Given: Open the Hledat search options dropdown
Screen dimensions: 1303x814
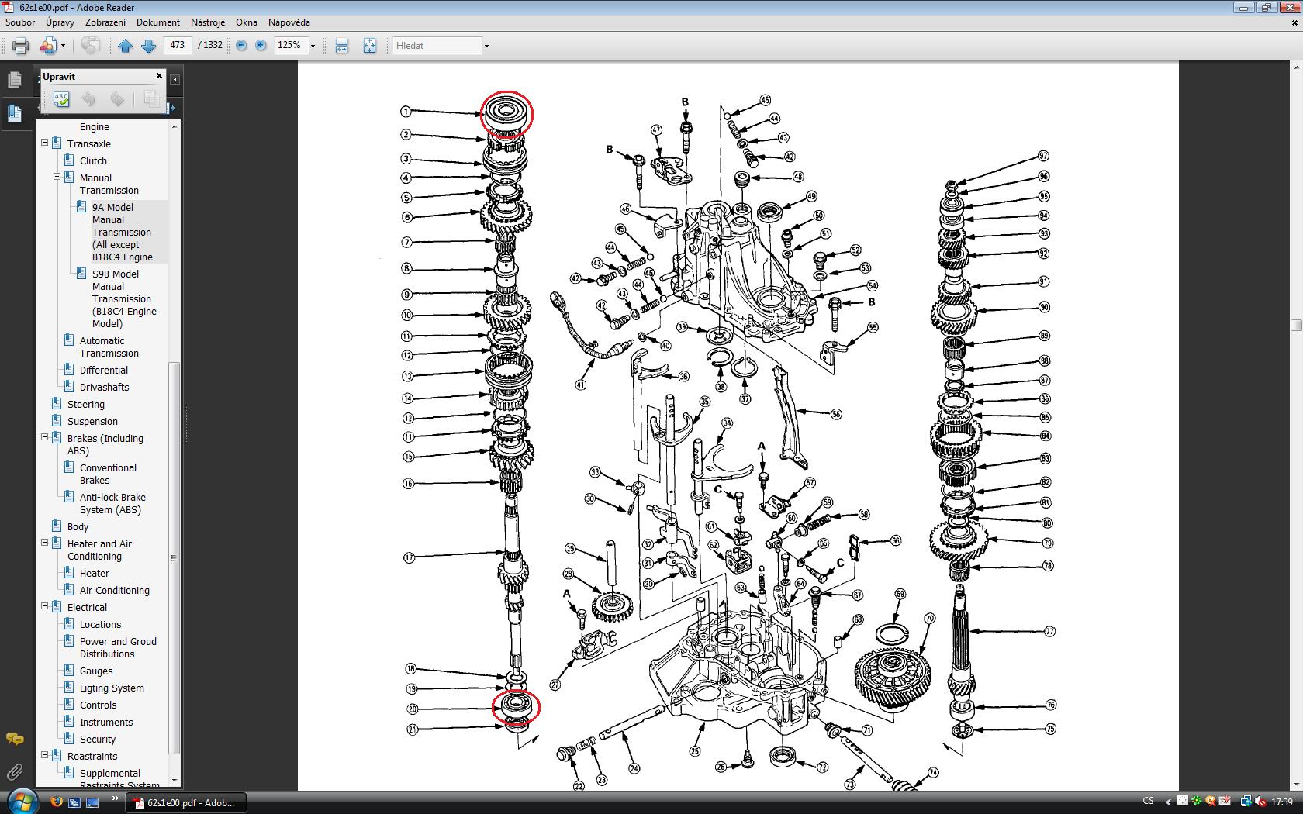Looking at the screenshot, I should click(x=486, y=46).
